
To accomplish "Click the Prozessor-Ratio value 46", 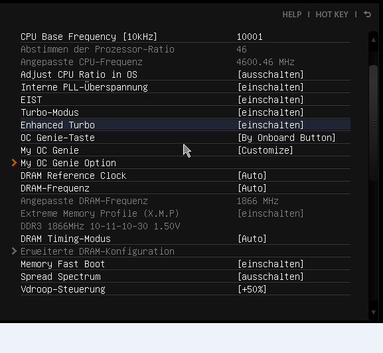I will [x=242, y=49].
